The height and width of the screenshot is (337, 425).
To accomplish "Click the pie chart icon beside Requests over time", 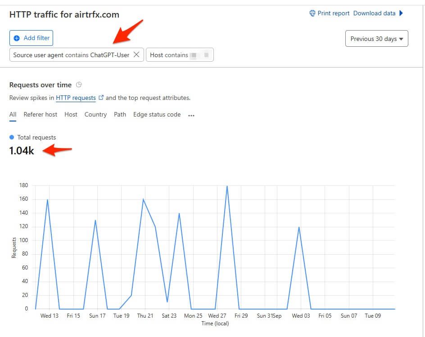I will click(79, 85).
